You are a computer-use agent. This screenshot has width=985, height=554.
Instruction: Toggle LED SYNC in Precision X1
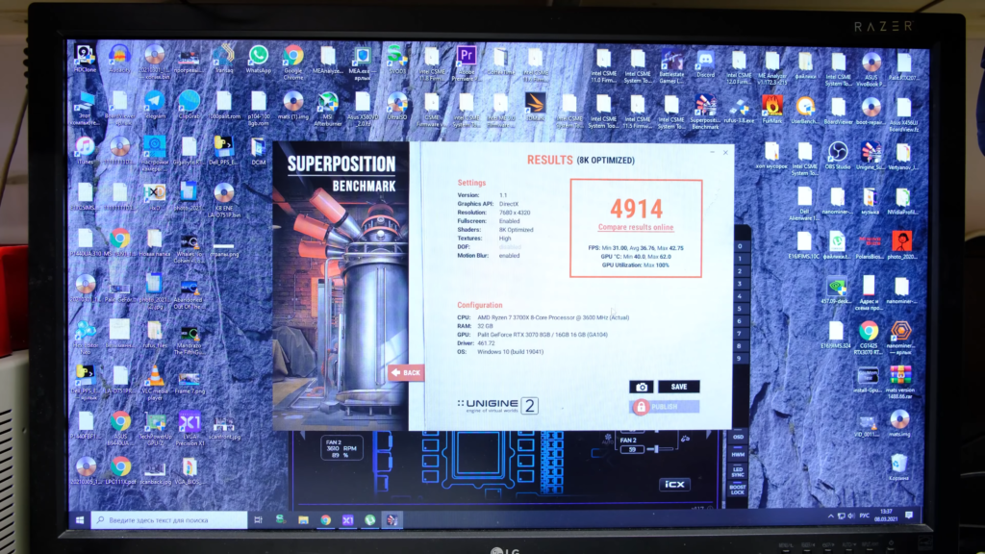coord(738,470)
